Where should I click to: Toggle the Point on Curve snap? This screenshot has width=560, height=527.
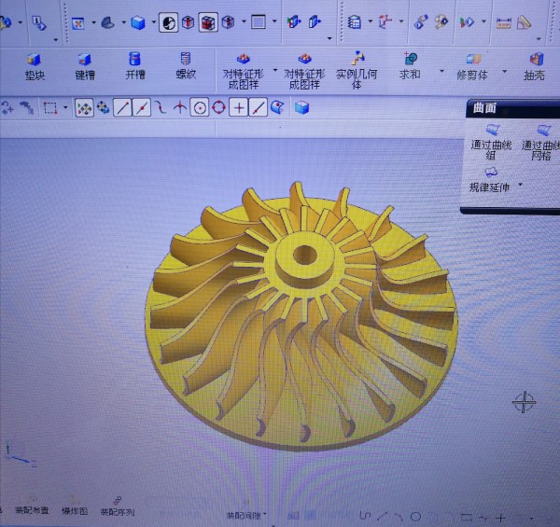[x=258, y=107]
